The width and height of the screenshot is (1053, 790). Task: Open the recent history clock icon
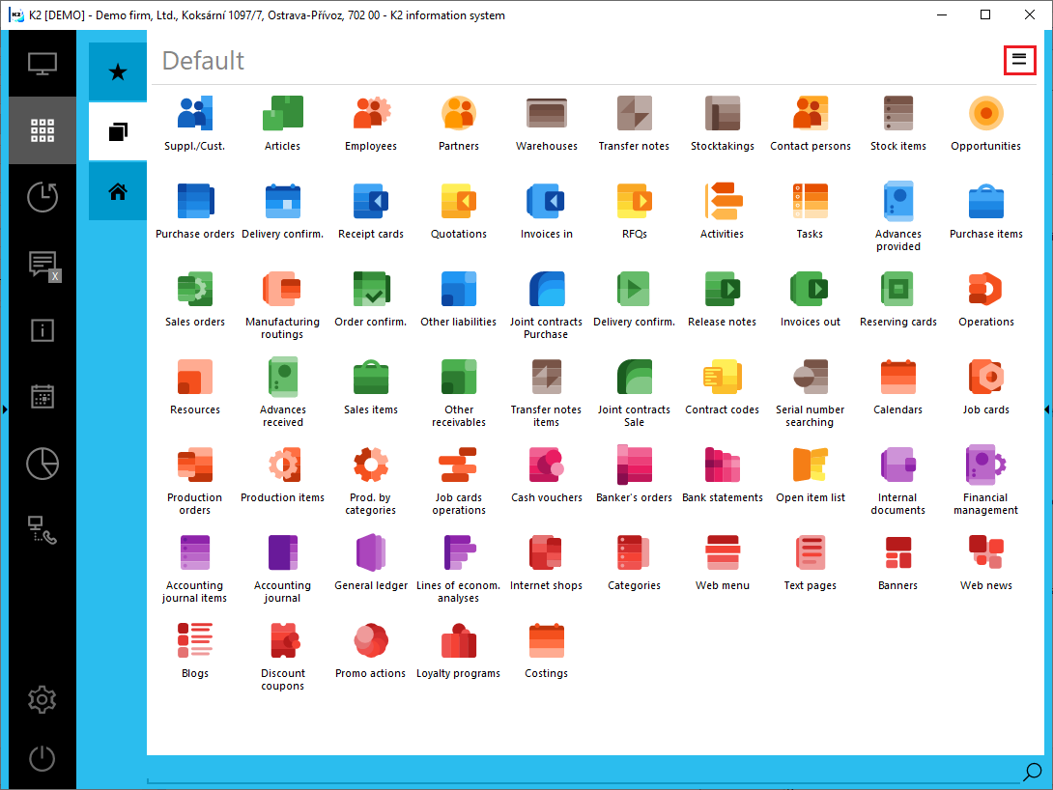point(43,197)
